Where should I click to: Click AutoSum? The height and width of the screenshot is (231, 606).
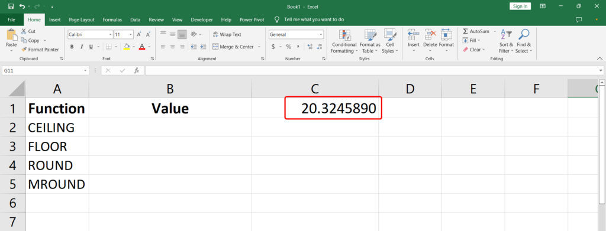point(476,31)
